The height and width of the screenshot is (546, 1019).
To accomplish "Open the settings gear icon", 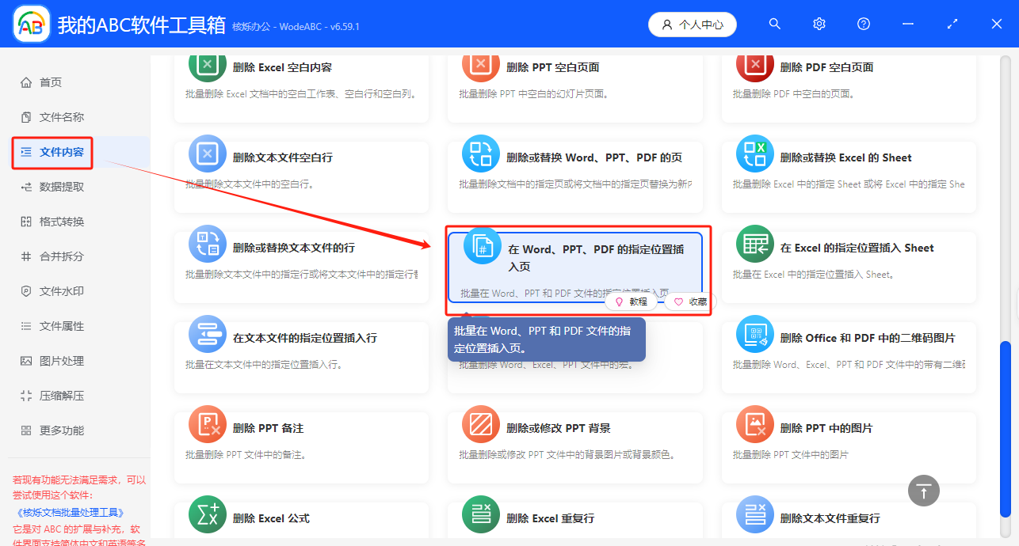I will pos(819,24).
